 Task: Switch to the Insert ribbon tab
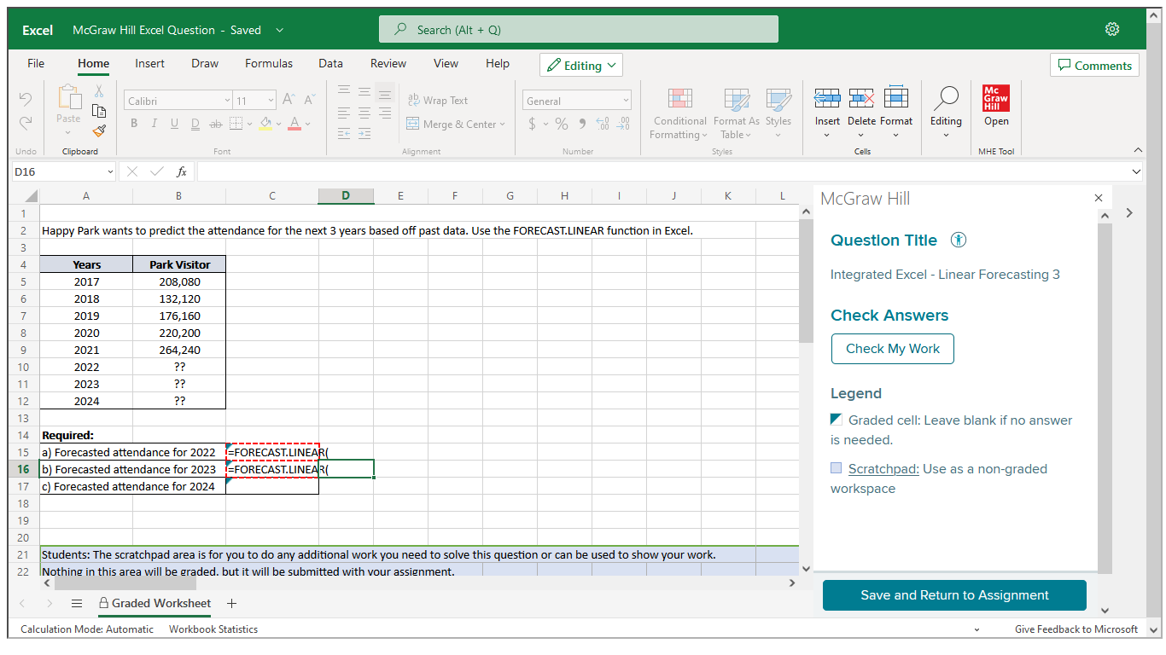tap(149, 63)
